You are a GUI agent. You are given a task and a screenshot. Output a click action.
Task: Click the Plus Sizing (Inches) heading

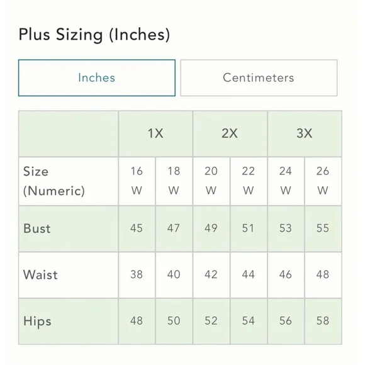click(94, 35)
